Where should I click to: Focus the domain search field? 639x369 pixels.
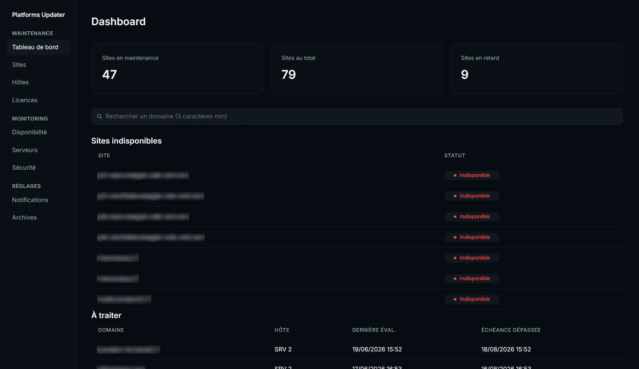pos(357,116)
